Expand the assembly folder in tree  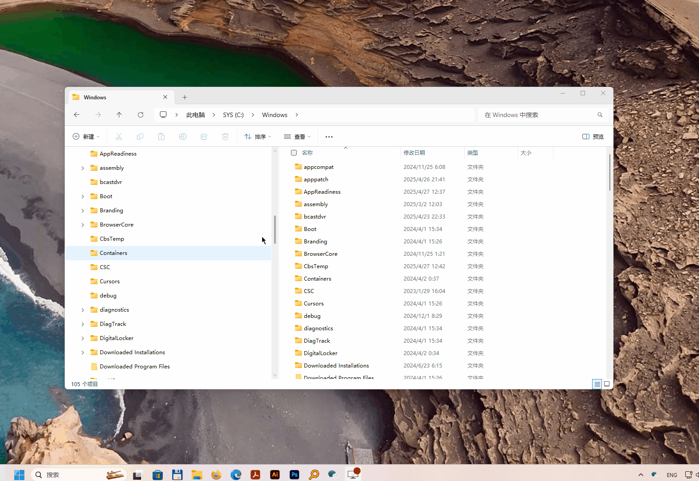[x=83, y=168]
